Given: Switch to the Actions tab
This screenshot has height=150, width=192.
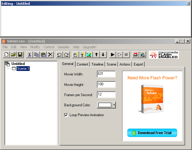Looking at the screenshot, I should [125, 64].
